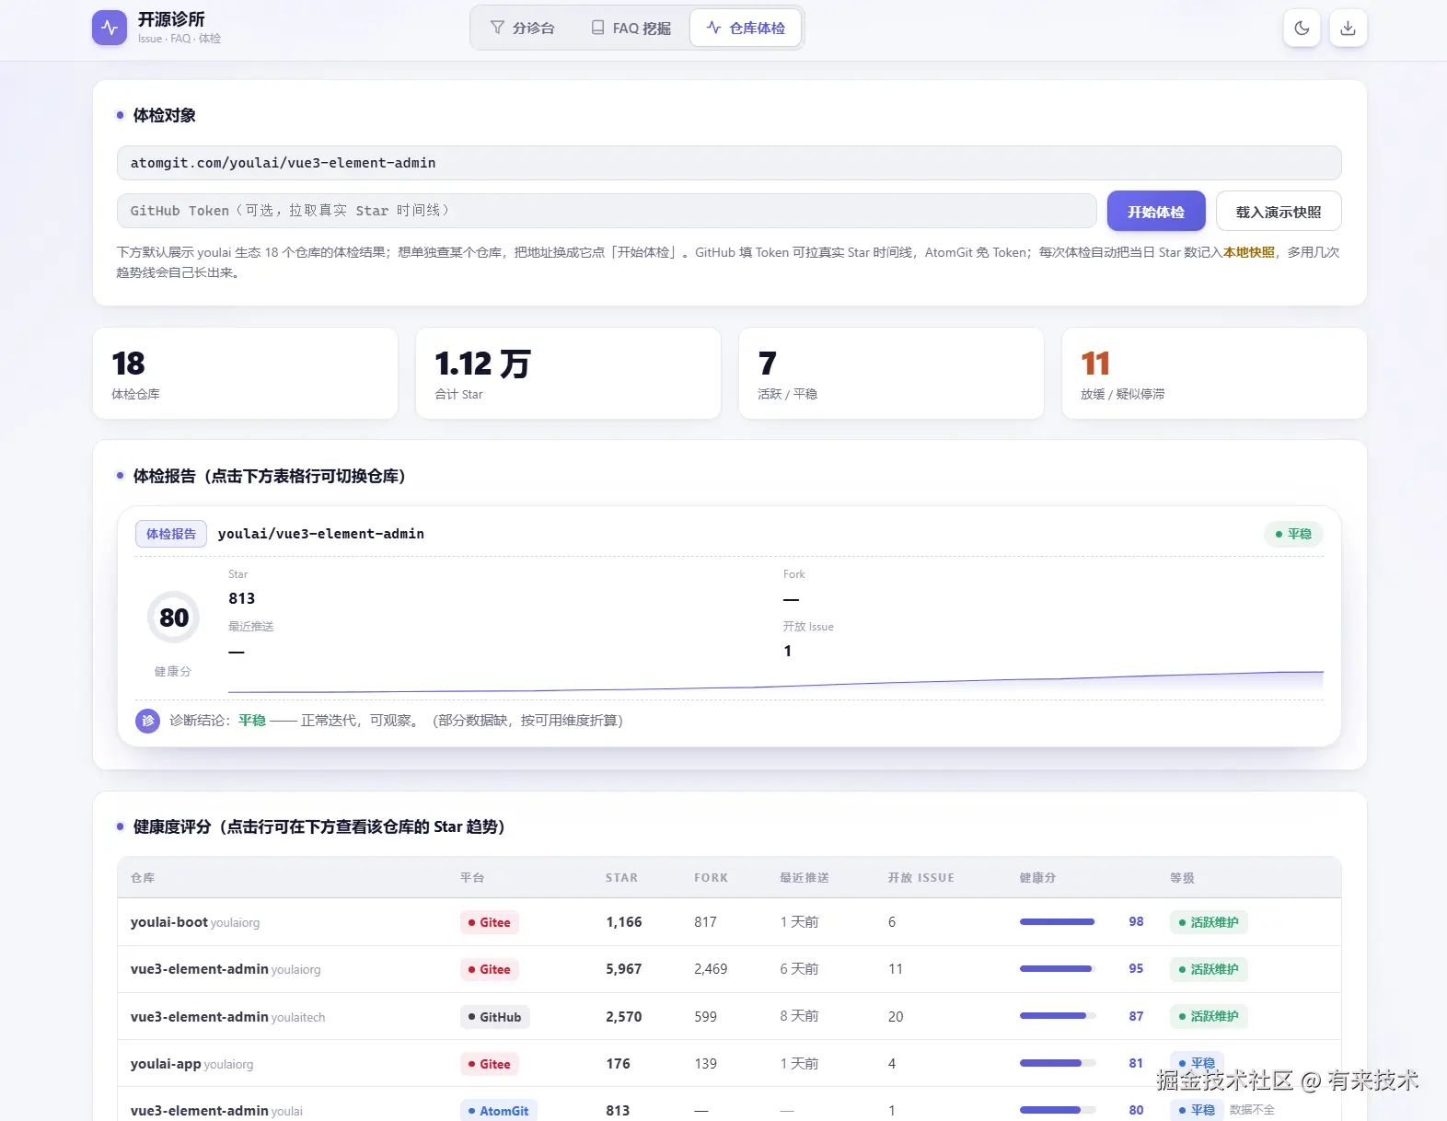Select the 仓库体检 tab
This screenshot has height=1121, width=1447.
tap(746, 28)
